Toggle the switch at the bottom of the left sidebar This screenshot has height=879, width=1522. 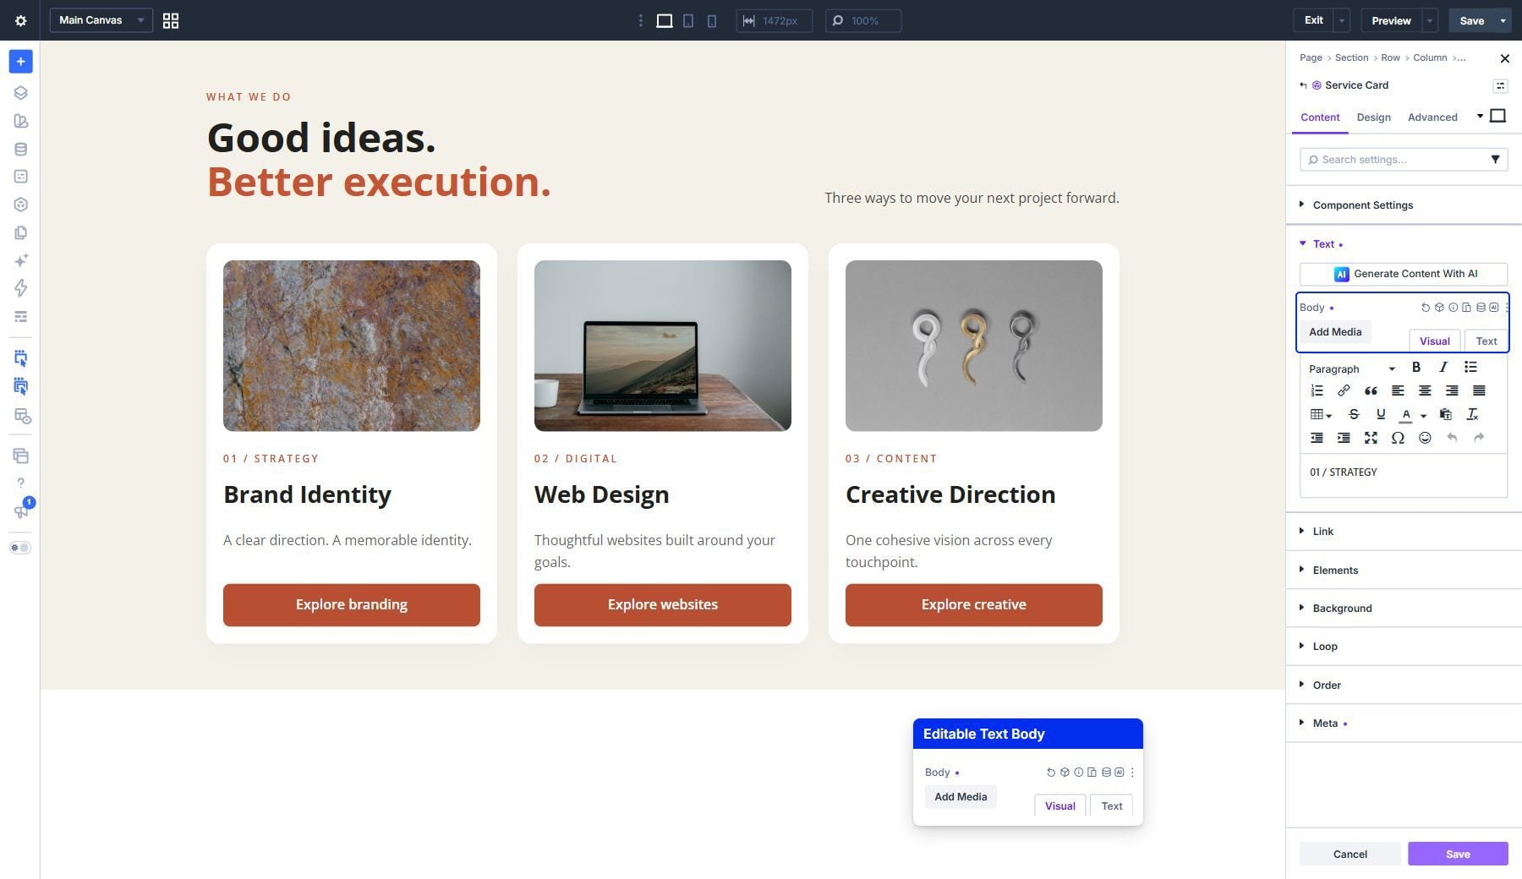pyautogui.click(x=20, y=548)
